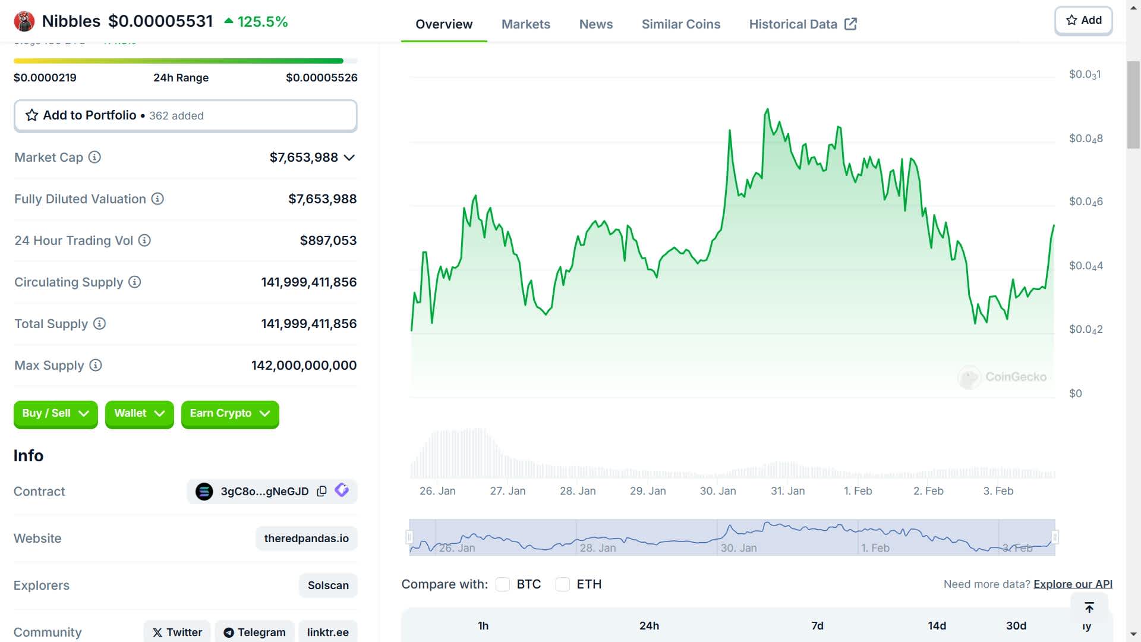Select the 30d performance column
1141x642 pixels.
pos(1016,625)
